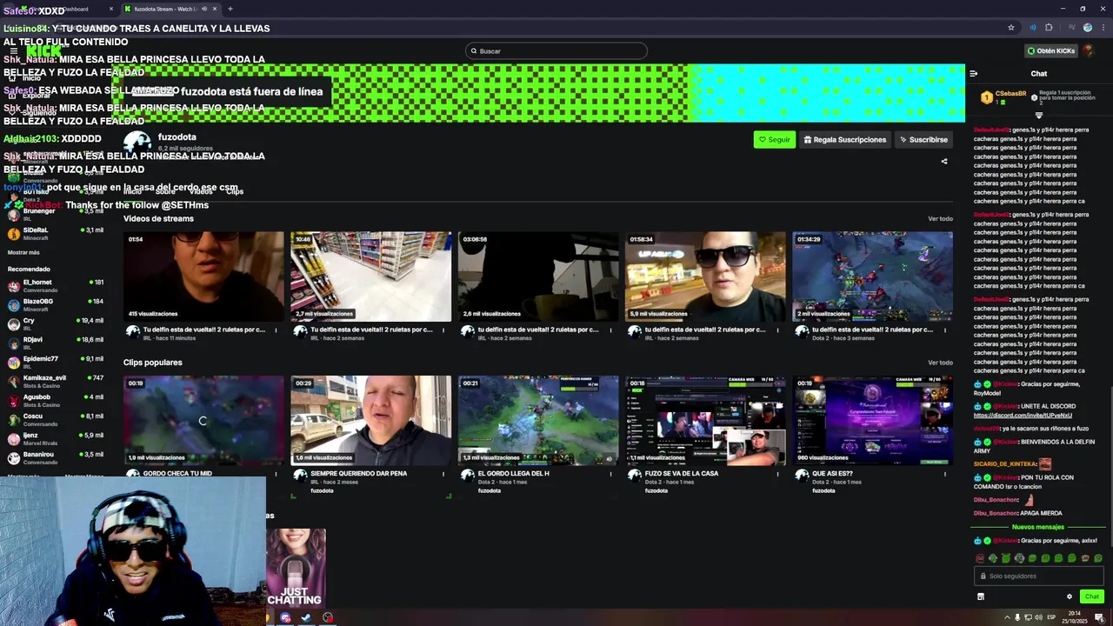Open Dota stream video thumbnail 01:34:29
This screenshot has height=626, width=1113.
pos(873,276)
